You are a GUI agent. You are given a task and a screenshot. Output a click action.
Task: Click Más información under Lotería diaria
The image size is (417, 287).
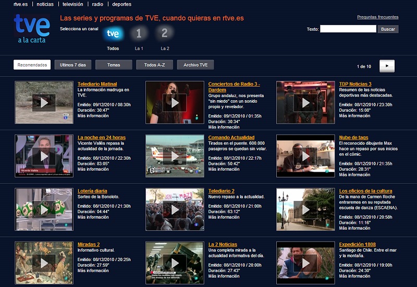pos(93,217)
